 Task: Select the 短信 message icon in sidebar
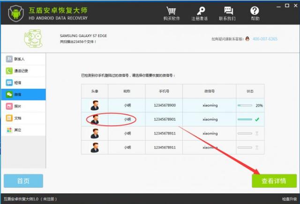coord(9,83)
